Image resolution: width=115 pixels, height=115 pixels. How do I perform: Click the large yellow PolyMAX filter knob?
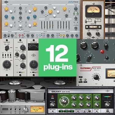click(x=50, y=12)
